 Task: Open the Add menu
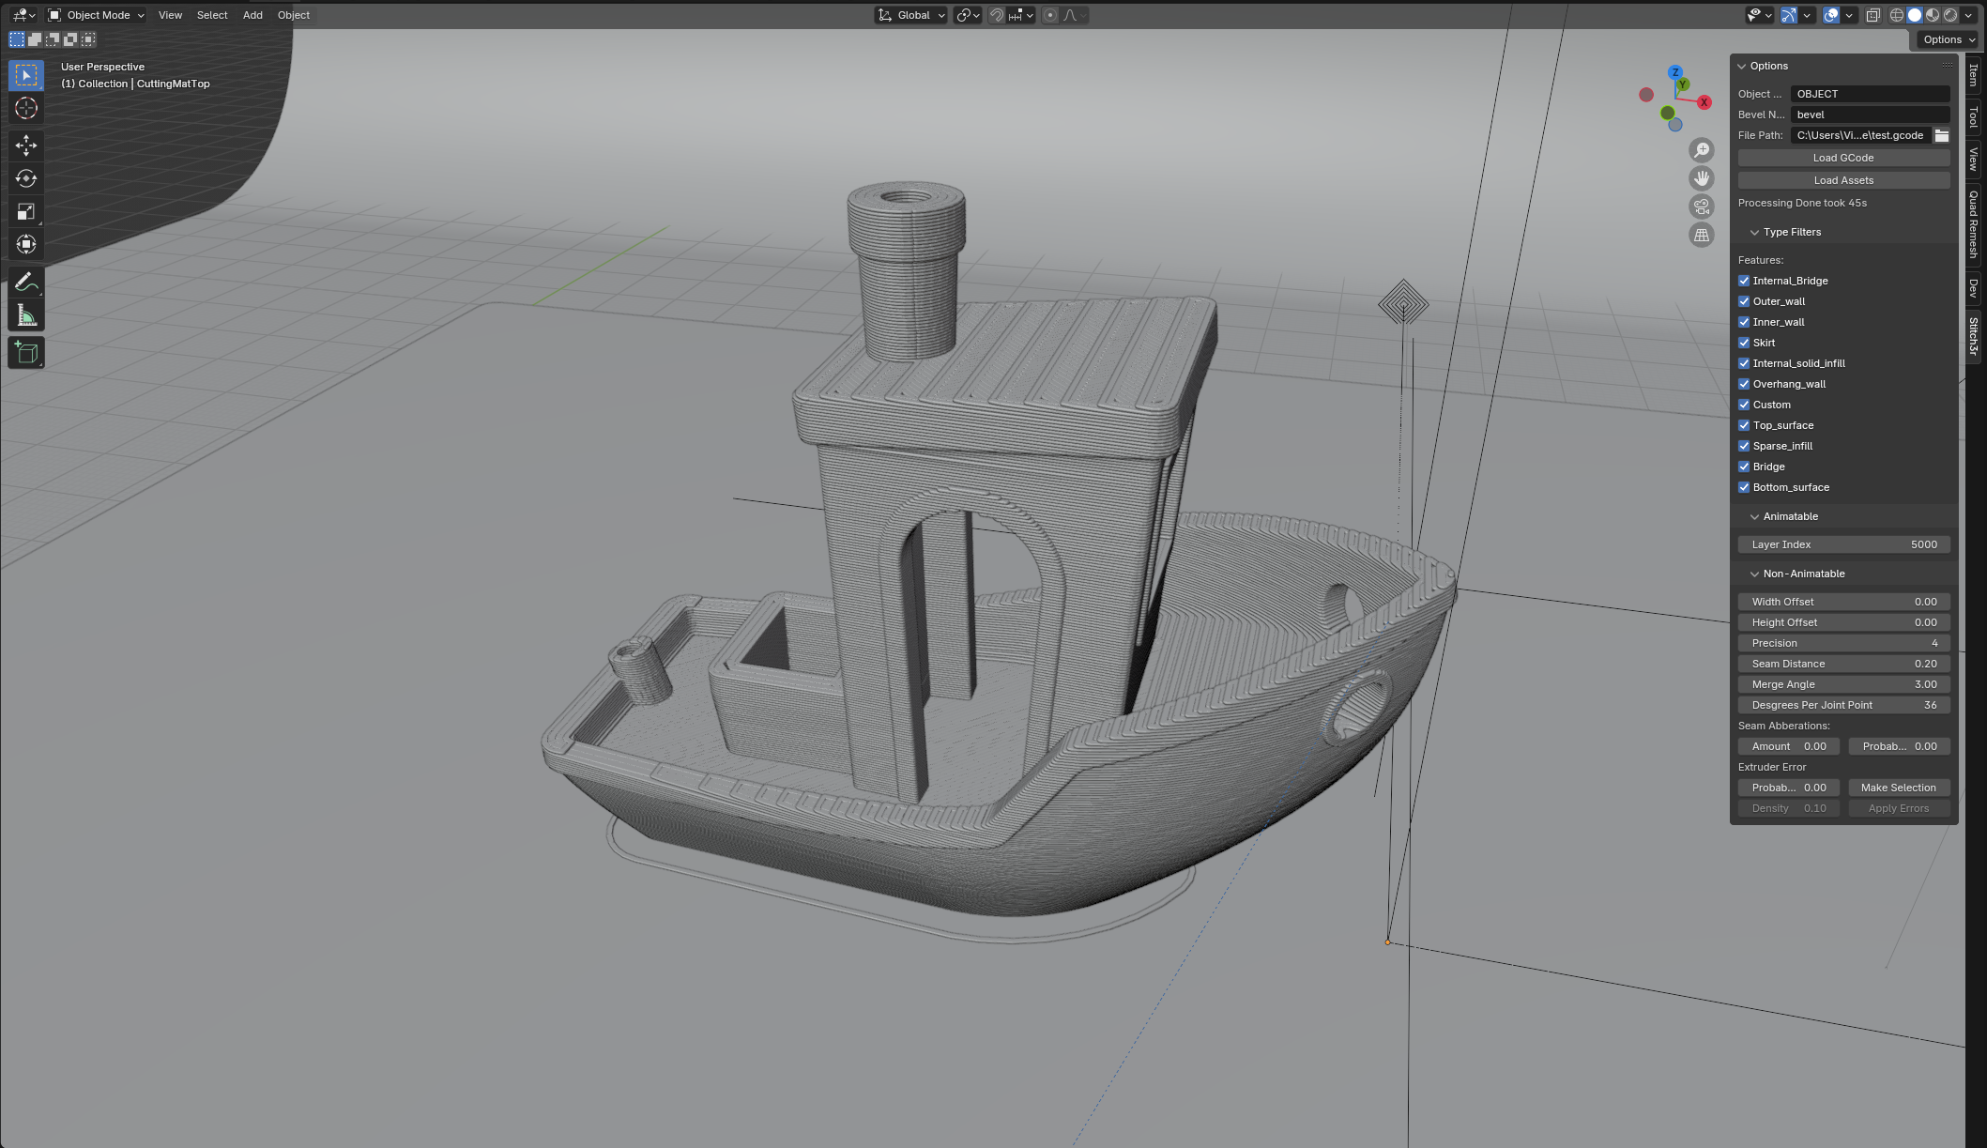point(252,15)
